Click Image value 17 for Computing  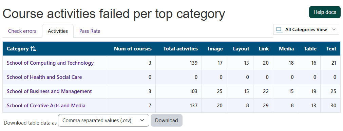pos(220,63)
